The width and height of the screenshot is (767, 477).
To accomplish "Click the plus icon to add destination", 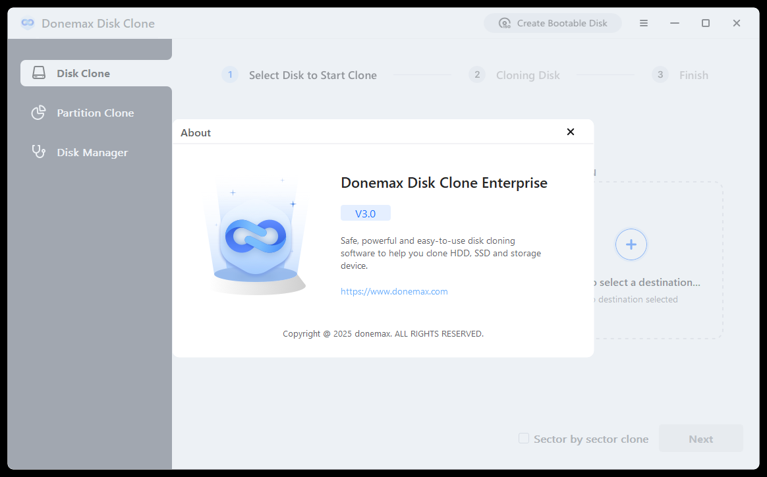I will (x=631, y=244).
